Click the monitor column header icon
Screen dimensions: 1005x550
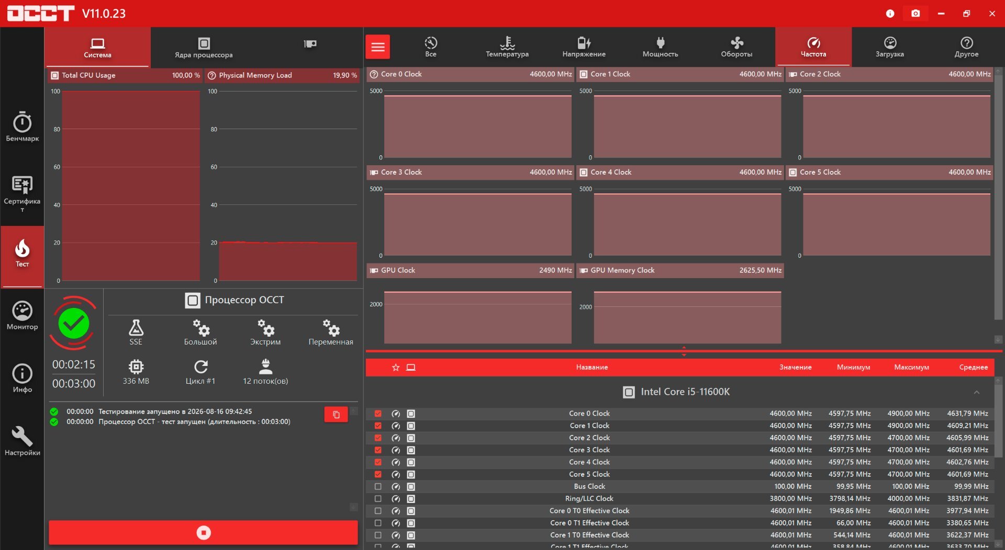(x=411, y=368)
